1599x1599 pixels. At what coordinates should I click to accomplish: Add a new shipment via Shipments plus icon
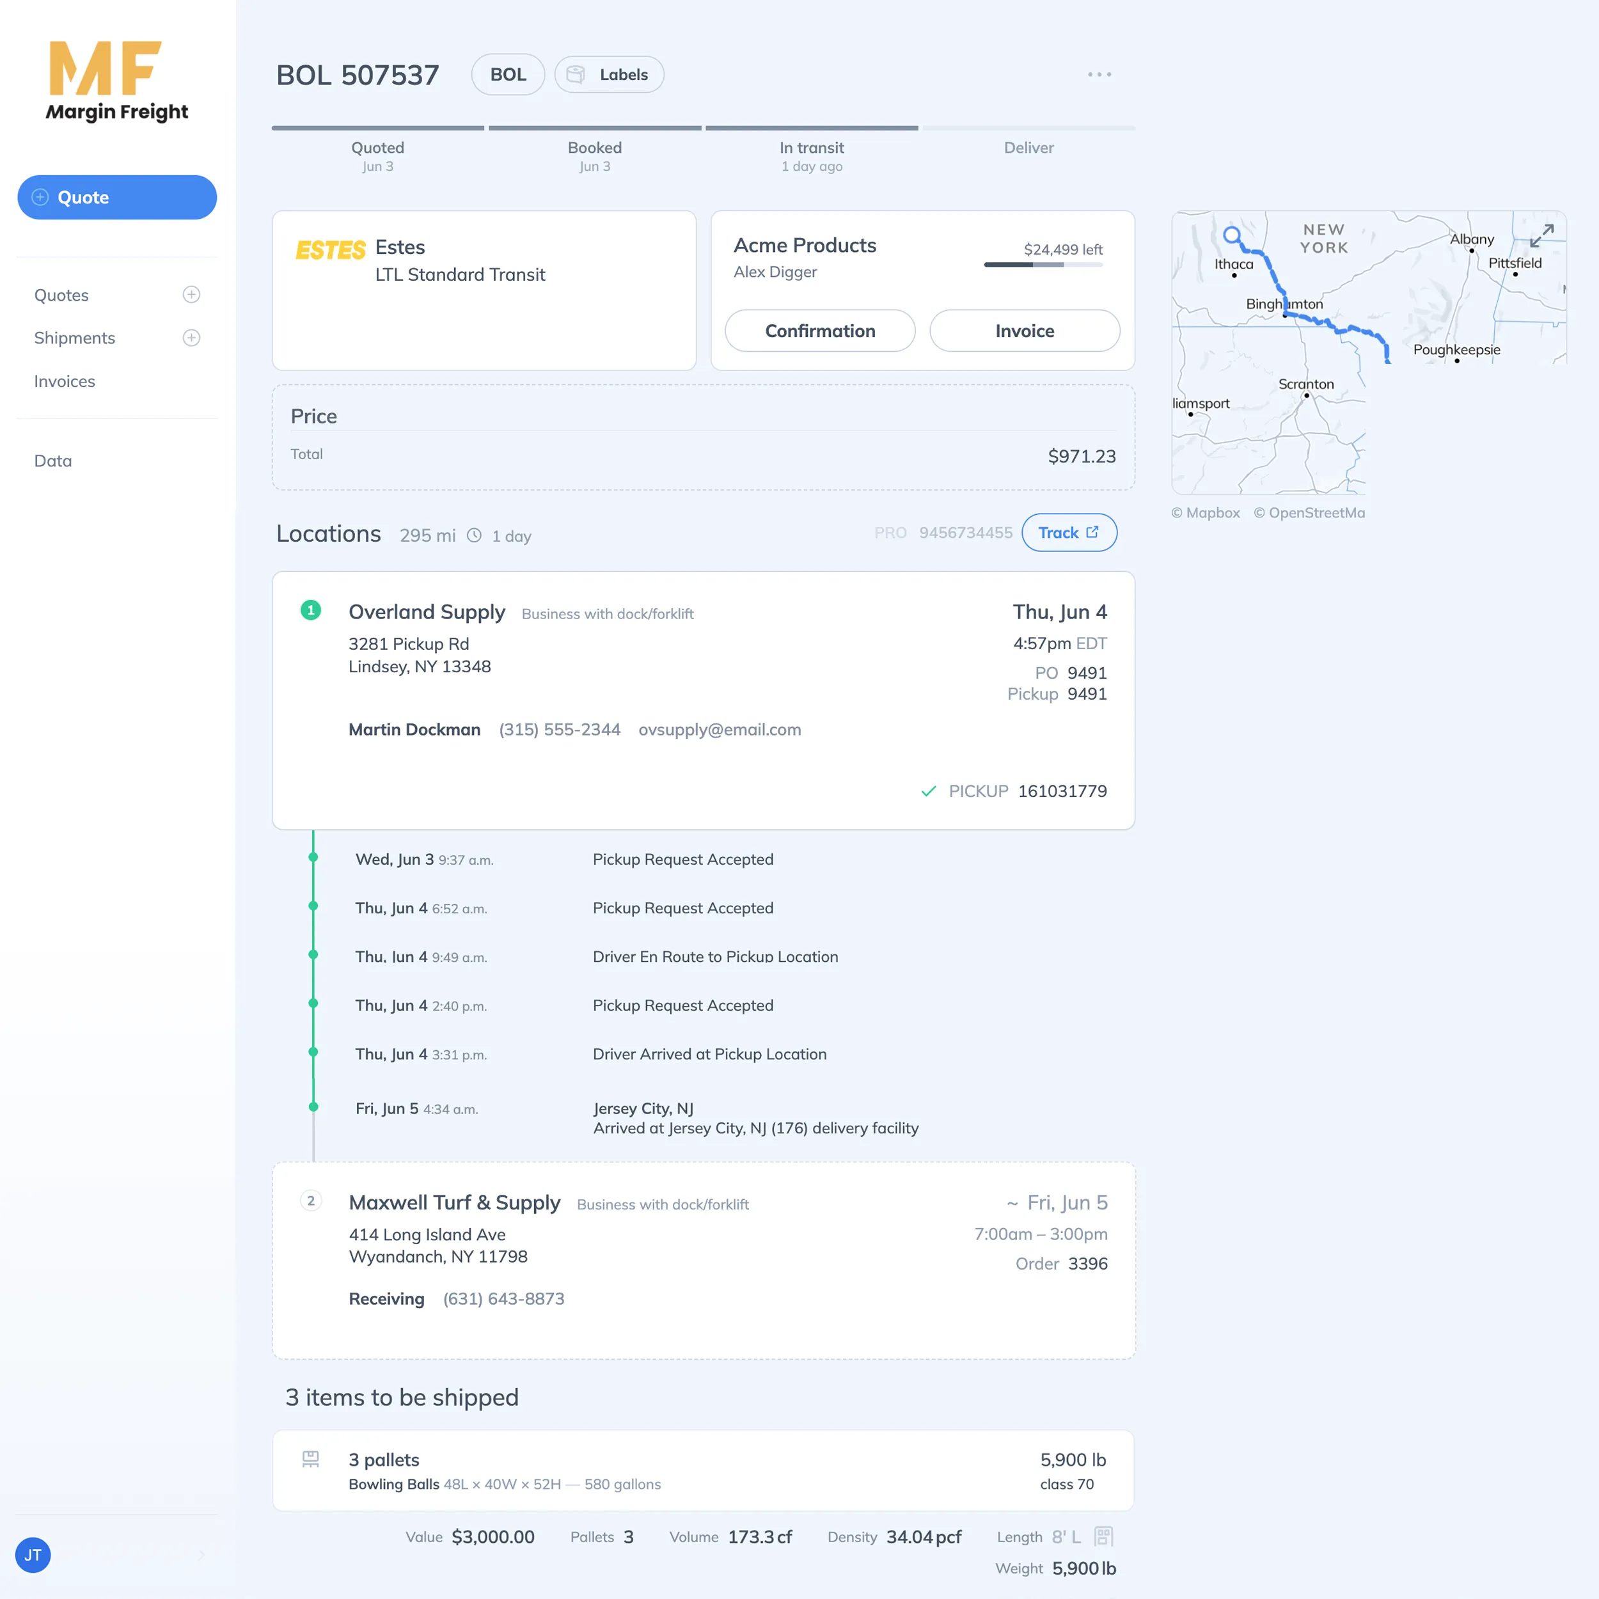pyautogui.click(x=191, y=338)
